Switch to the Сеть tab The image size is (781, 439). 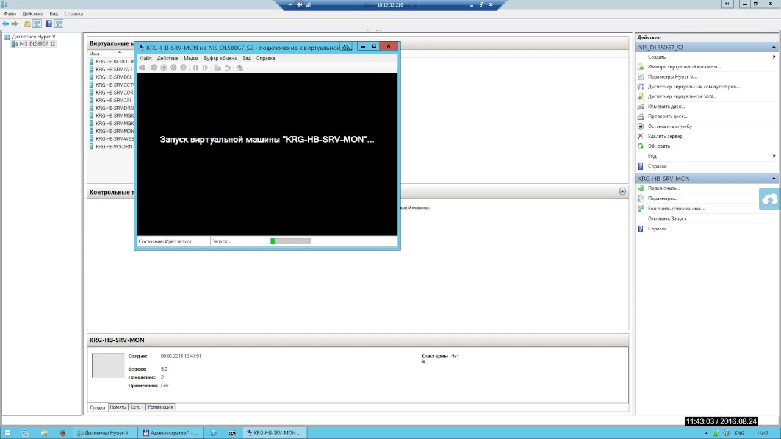pyautogui.click(x=135, y=407)
